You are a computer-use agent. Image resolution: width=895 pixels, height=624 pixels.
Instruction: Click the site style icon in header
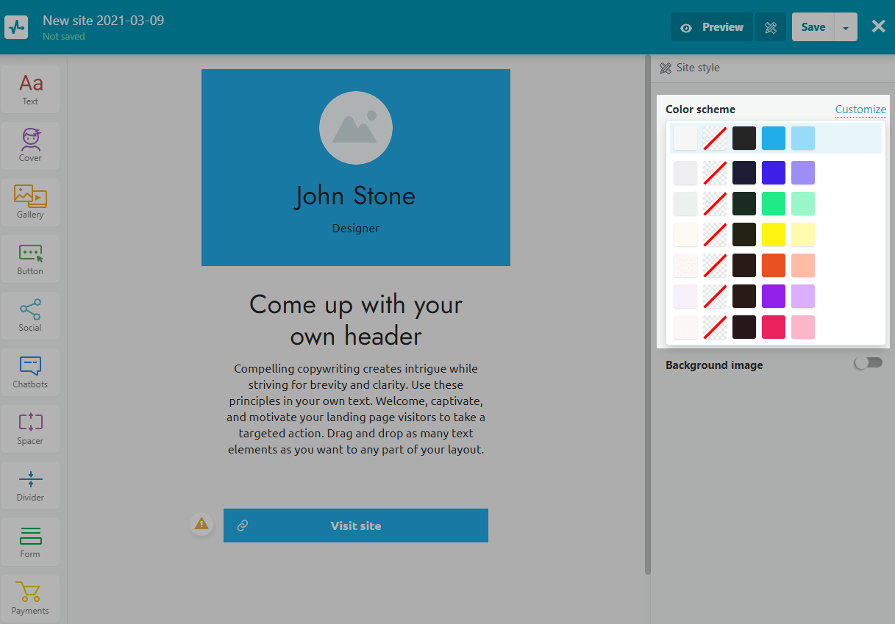771,27
